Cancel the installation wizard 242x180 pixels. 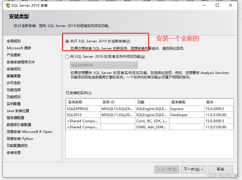(220, 169)
